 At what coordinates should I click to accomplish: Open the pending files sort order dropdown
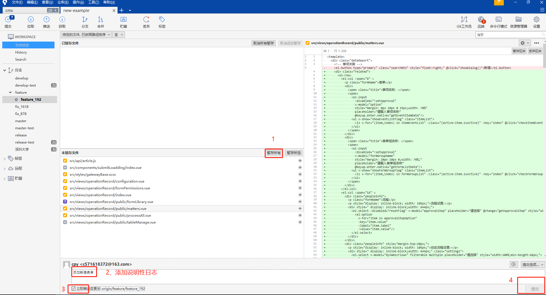point(86,35)
